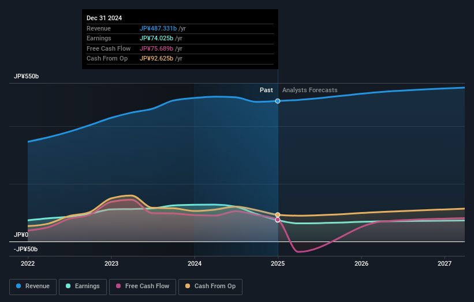This screenshot has width=474, height=302.
Task: Toggle the Revenue legend button
Action: 33,286
